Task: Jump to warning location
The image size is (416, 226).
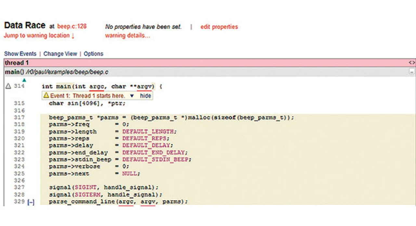Action: coord(39,36)
